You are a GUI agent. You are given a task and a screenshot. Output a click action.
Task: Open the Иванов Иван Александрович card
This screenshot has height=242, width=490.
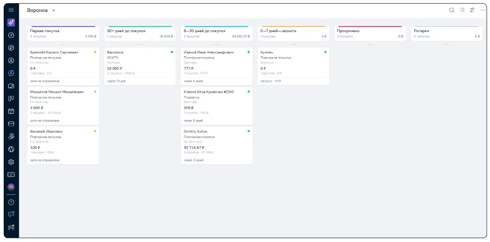[217, 66]
